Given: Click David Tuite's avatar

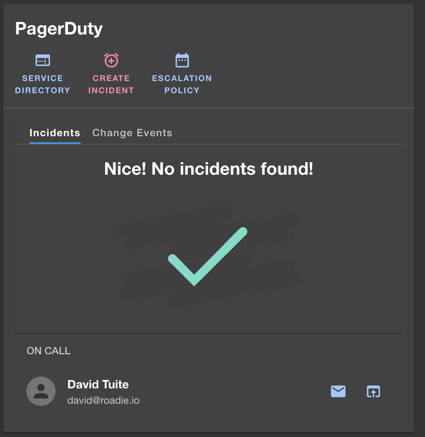Looking at the screenshot, I should point(41,391).
